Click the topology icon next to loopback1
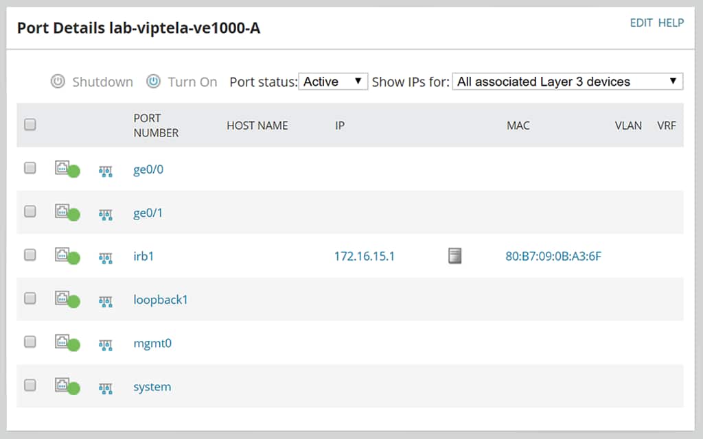The width and height of the screenshot is (703, 439). coord(106,300)
